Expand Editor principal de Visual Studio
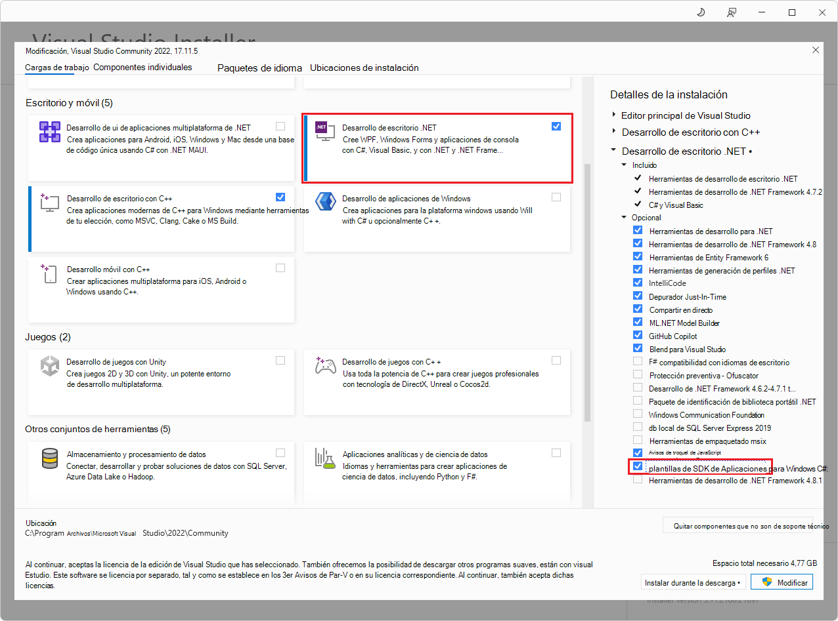 [x=614, y=115]
